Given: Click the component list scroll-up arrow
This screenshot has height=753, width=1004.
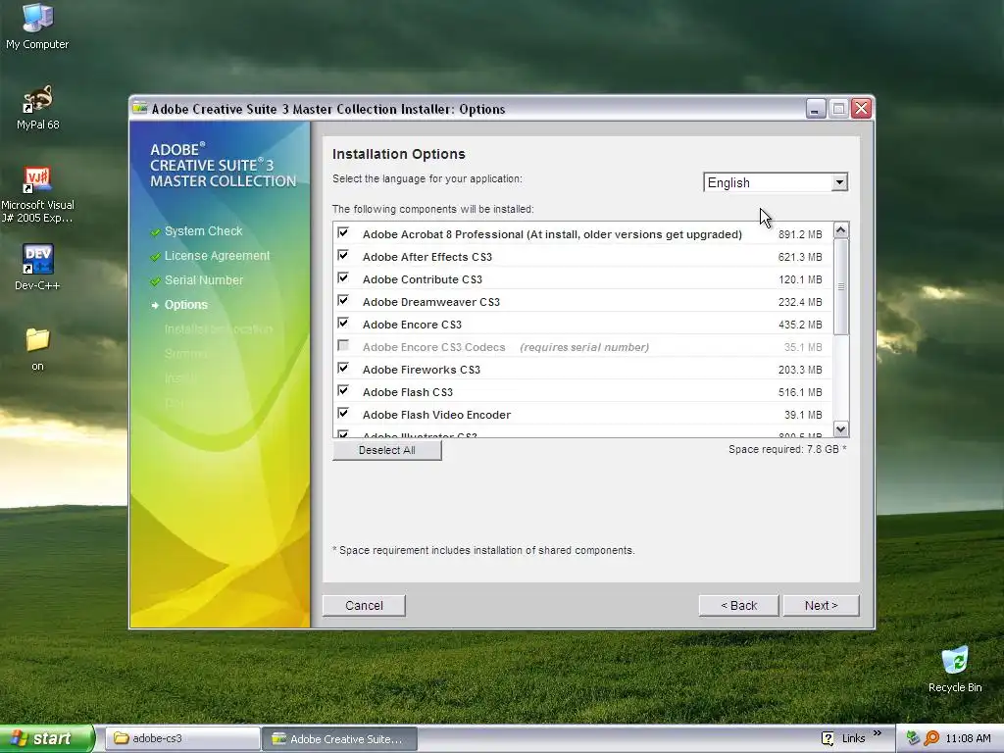Looking at the screenshot, I should (x=840, y=229).
